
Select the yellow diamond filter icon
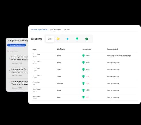[x=58, y=39]
